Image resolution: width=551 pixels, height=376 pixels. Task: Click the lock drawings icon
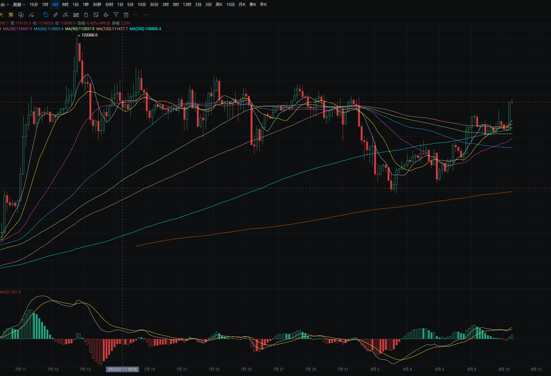tap(86, 15)
